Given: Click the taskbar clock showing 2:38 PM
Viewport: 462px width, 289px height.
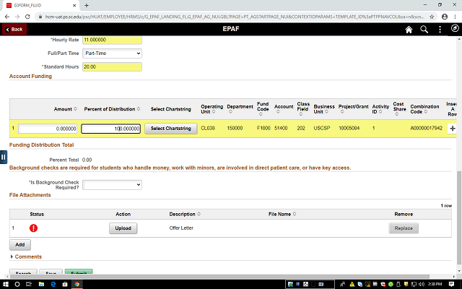Looking at the screenshot, I should tap(435, 284).
